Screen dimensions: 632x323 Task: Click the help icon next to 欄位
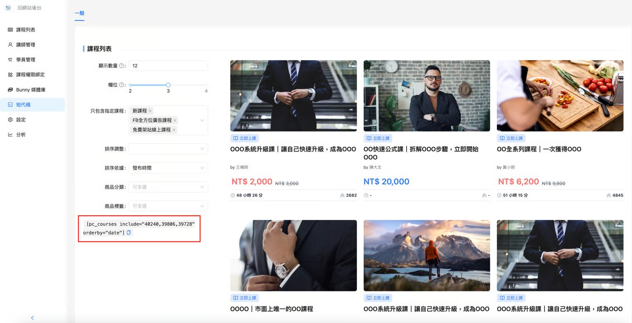[x=121, y=85]
